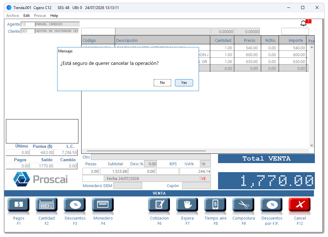
Task: Click the scroll up arrow of the item grid
Action: (312, 47)
